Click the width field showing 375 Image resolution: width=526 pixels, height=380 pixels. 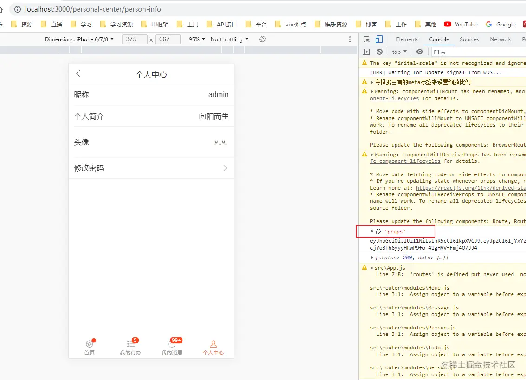pos(135,39)
